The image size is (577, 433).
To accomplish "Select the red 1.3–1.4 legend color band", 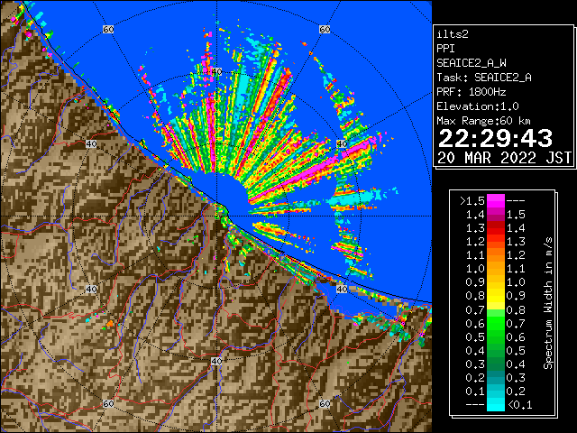I will [x=496, y=228].
